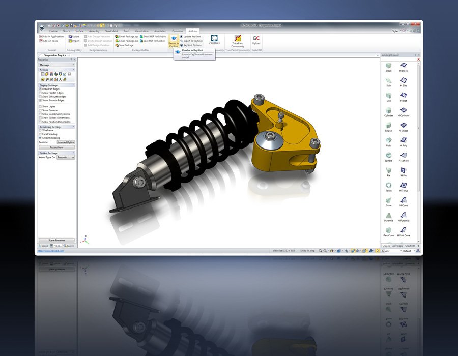Select Facet Shading rendering mode
The width and height of the screenshot is (458, 356).
40,134
